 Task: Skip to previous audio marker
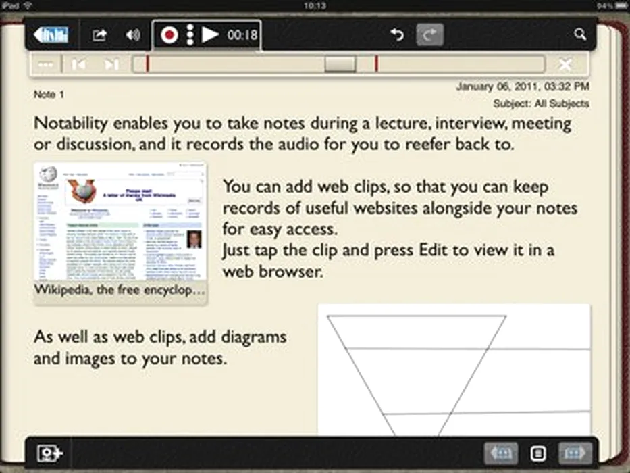(x=78, y=64)
